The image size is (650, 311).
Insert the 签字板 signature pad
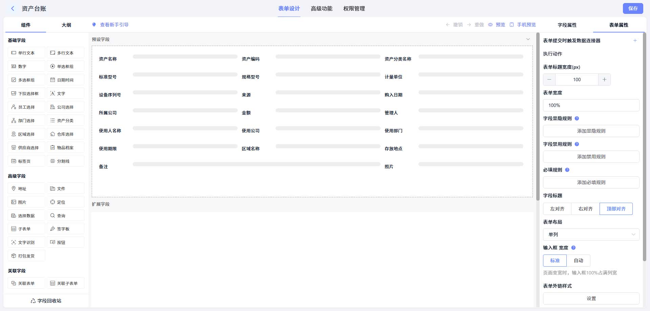[x=65, y=229]
